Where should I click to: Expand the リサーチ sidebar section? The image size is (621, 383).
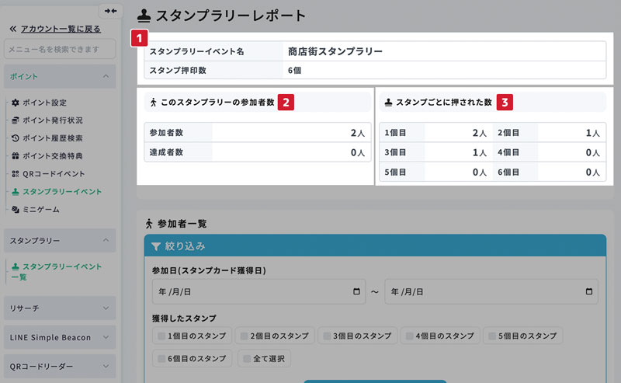click(105, 308)
